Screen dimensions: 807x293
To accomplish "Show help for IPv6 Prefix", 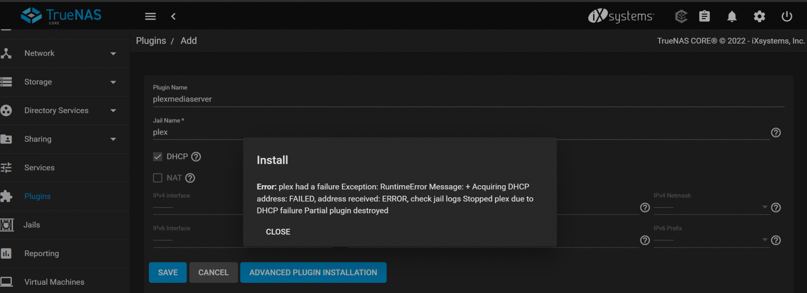I will [776, 240].
